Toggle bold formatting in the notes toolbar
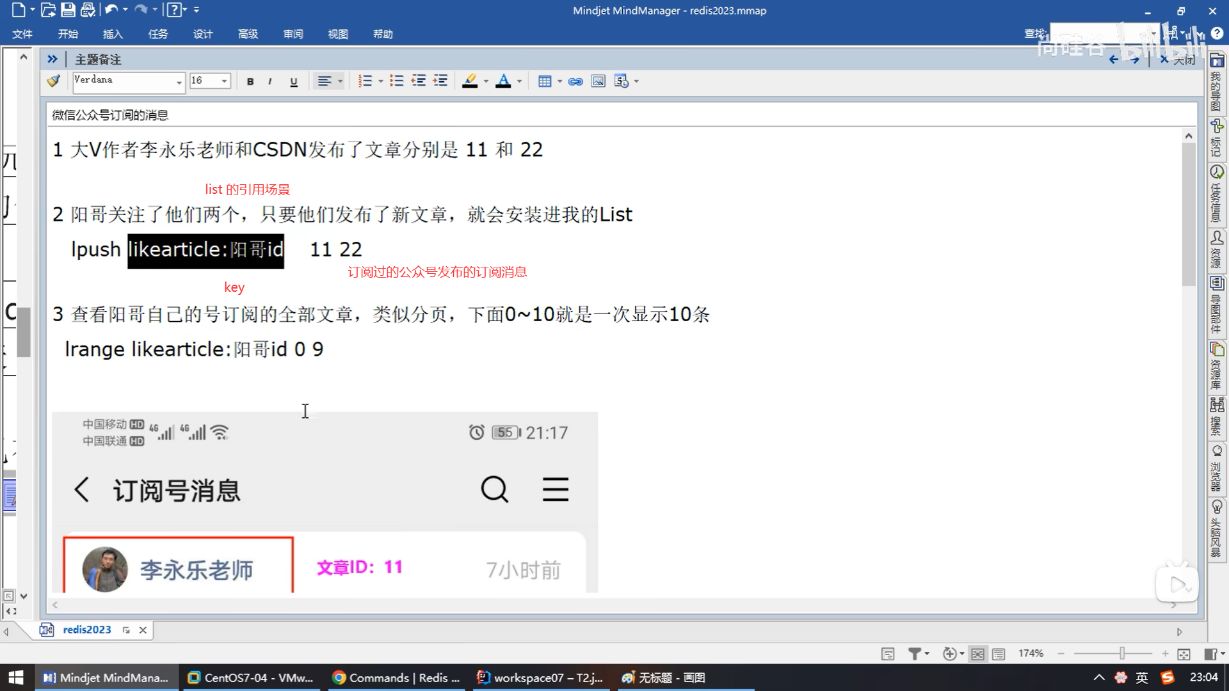 [x=250, y=81]
